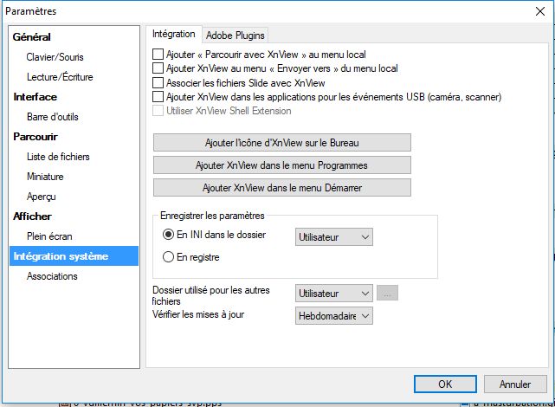Open INI folder Utilisateur dropdown
Screen dimensions: 555x407
pyautogui.click(x=333, y=236)
